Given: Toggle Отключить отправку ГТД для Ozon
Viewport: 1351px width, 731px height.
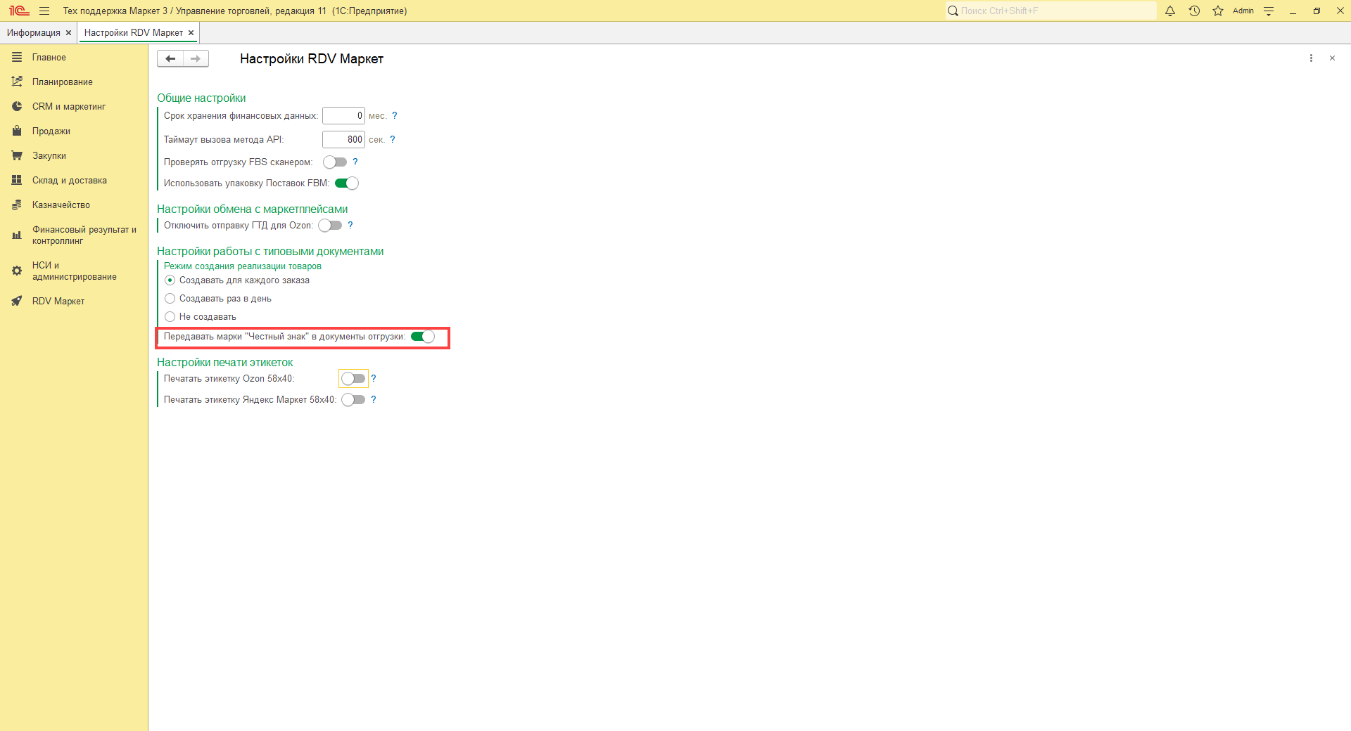Looking at the screenshot, I should [330, 226].
